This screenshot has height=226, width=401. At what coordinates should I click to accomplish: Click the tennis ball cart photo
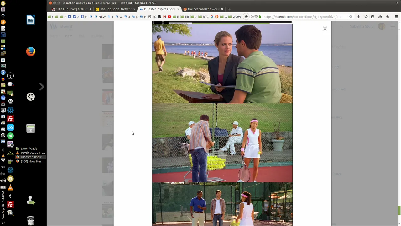(222, 143)
